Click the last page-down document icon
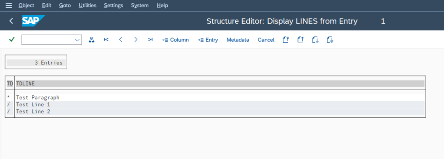 point(330,40)
